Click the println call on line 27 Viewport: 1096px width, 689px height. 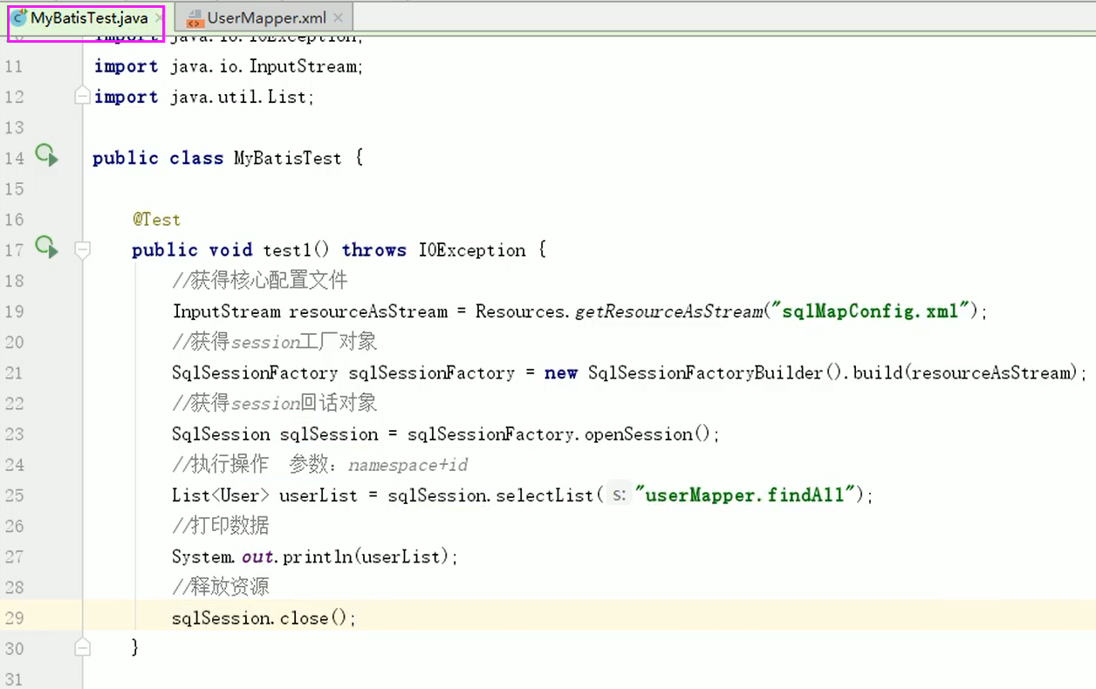click(x=317, y=556)
